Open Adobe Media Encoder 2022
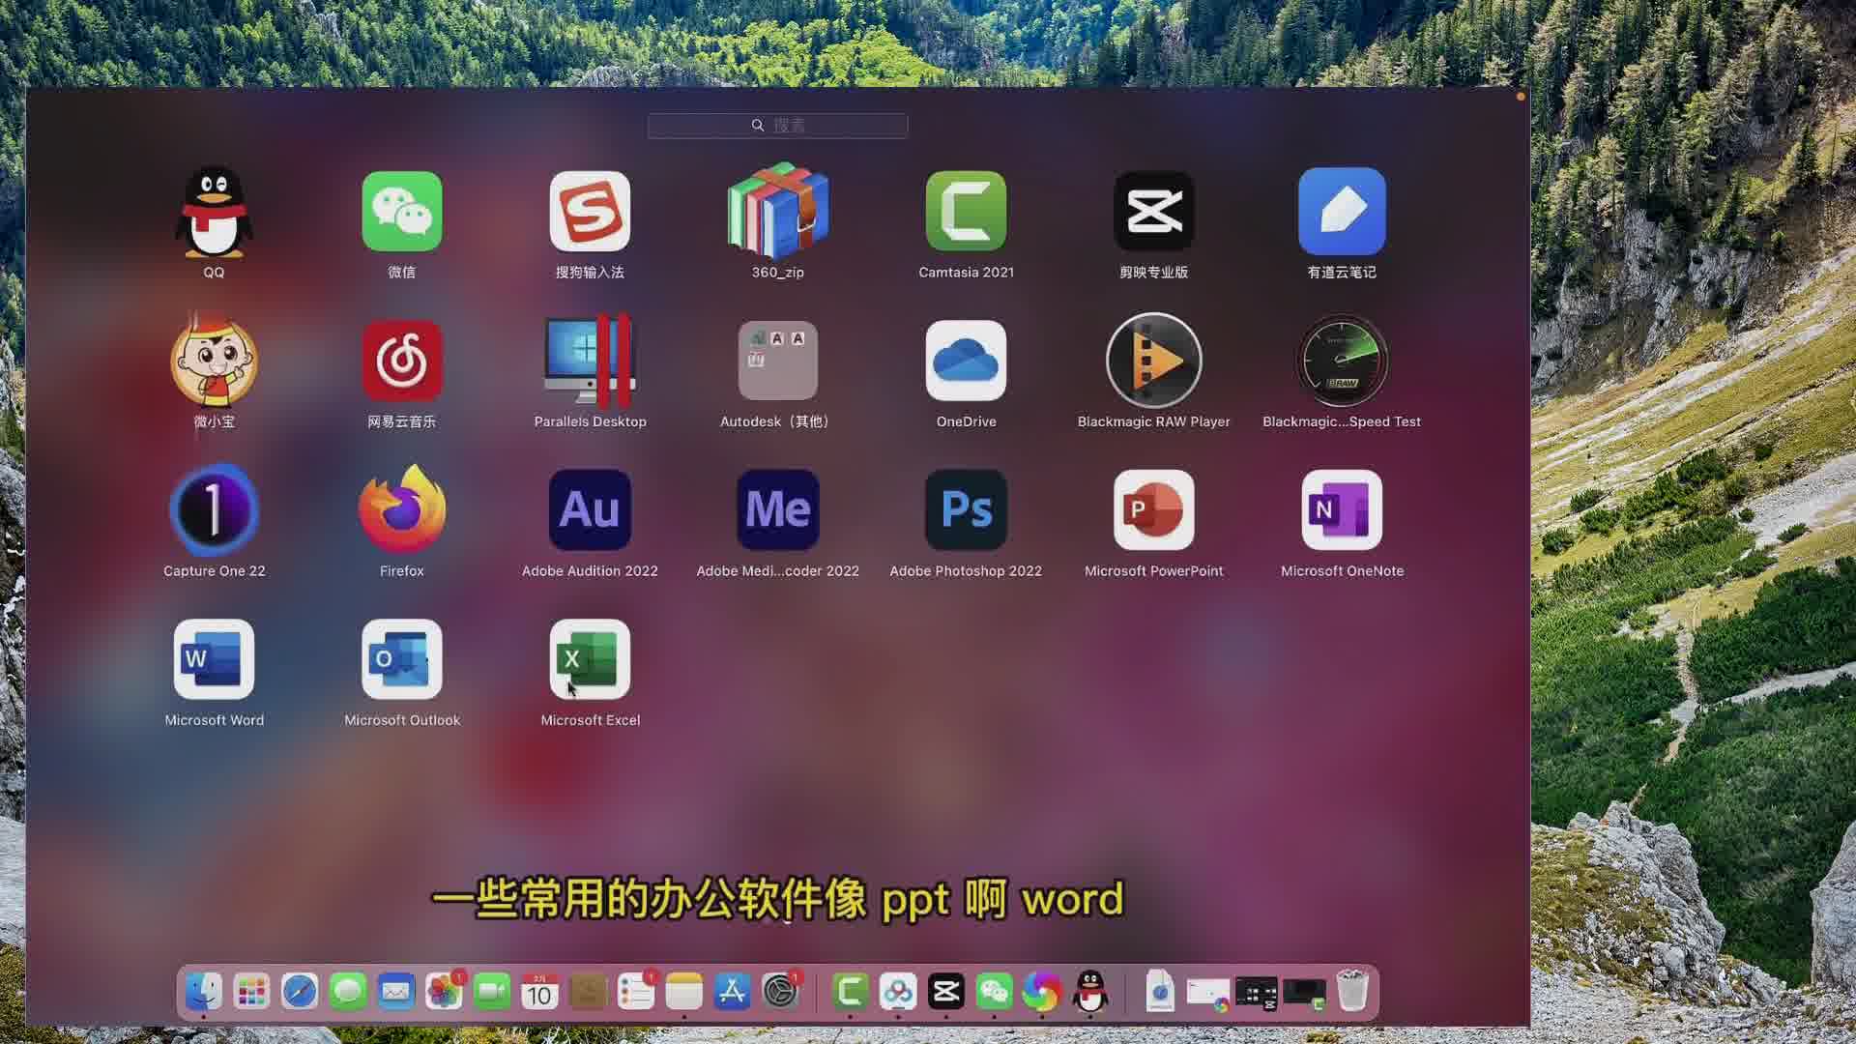This screenshot has width=1856, height=1044. [x=778, y=510]
